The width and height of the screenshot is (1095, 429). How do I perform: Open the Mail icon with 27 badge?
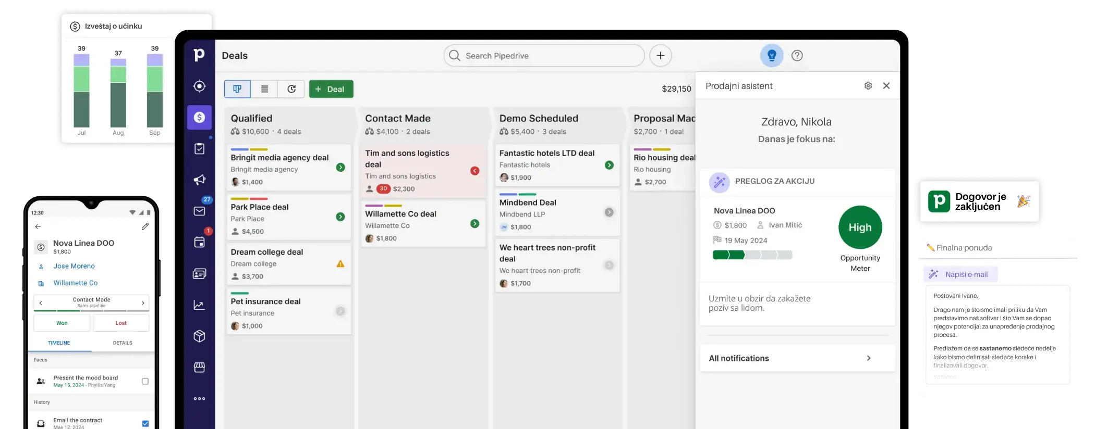[199, 211]
